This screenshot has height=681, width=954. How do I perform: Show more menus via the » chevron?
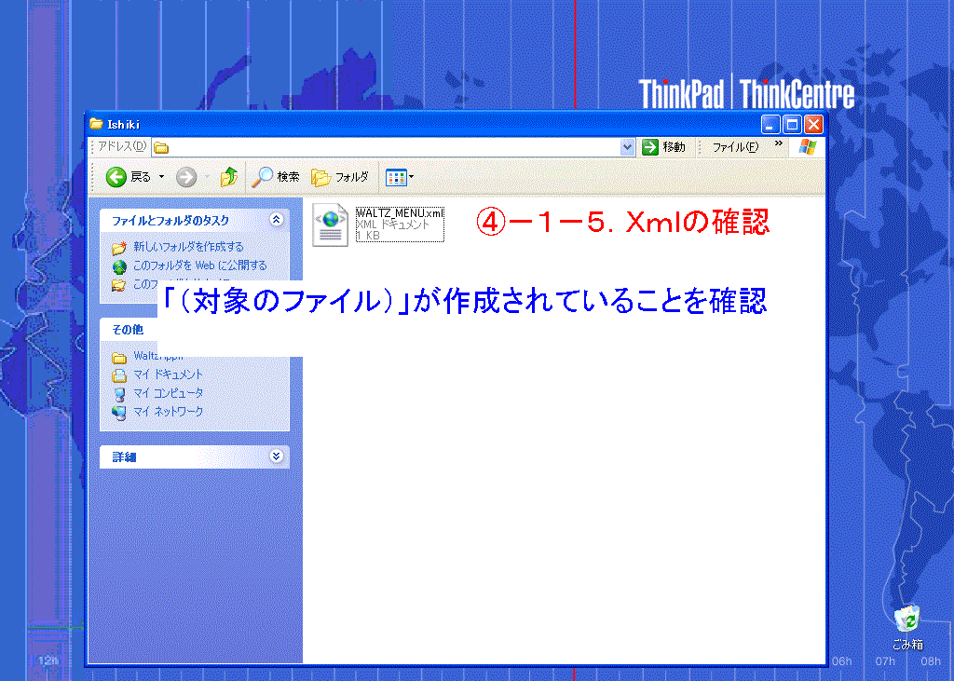(x=778, y=145)
